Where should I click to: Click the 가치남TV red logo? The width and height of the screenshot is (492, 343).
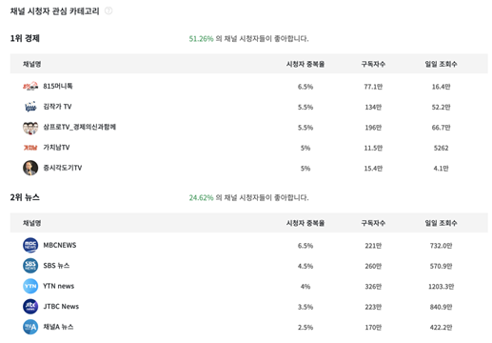tap(30, 148)
